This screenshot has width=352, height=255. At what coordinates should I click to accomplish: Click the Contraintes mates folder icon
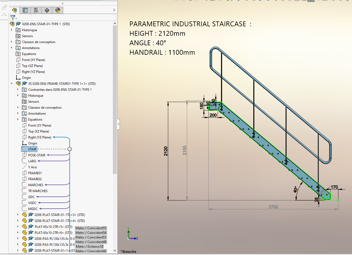pyautogui.click(x=24, y=90)
